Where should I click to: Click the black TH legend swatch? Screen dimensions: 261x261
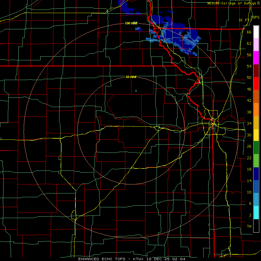[256, 226]
